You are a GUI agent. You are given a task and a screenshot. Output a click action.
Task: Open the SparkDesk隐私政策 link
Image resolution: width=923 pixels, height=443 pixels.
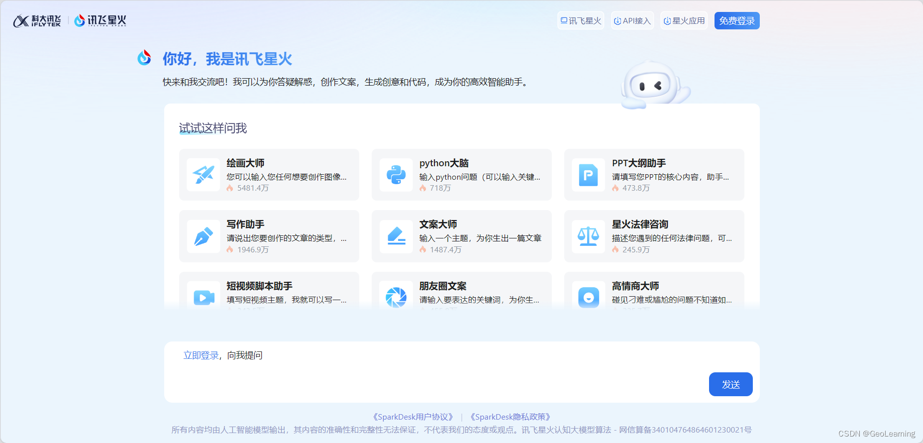pos(510,417)
